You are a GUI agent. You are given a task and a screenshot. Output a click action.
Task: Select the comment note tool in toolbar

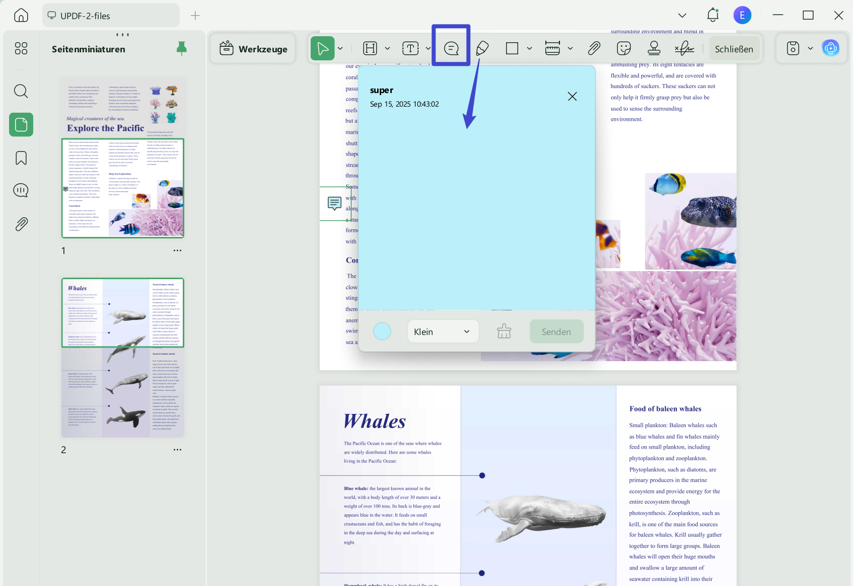click(451, 48)
